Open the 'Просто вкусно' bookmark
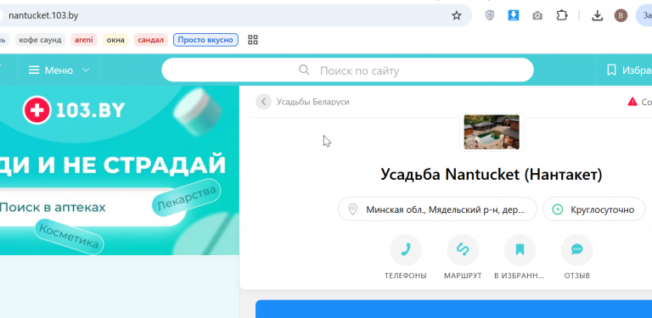This screenshot has height=318, width=652. click(x=205, y=40)
